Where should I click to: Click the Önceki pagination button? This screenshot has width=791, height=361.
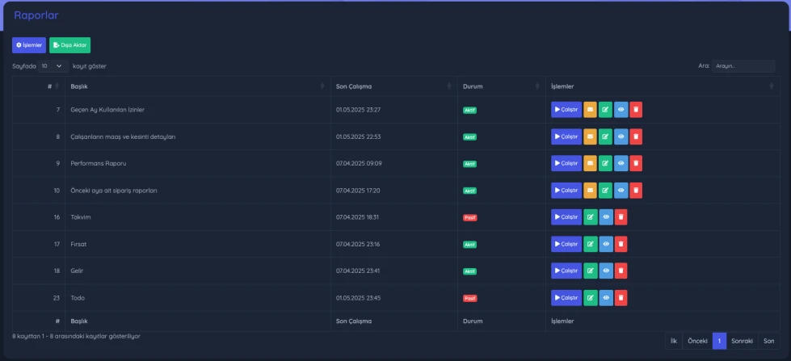click(x=697, y=341)
